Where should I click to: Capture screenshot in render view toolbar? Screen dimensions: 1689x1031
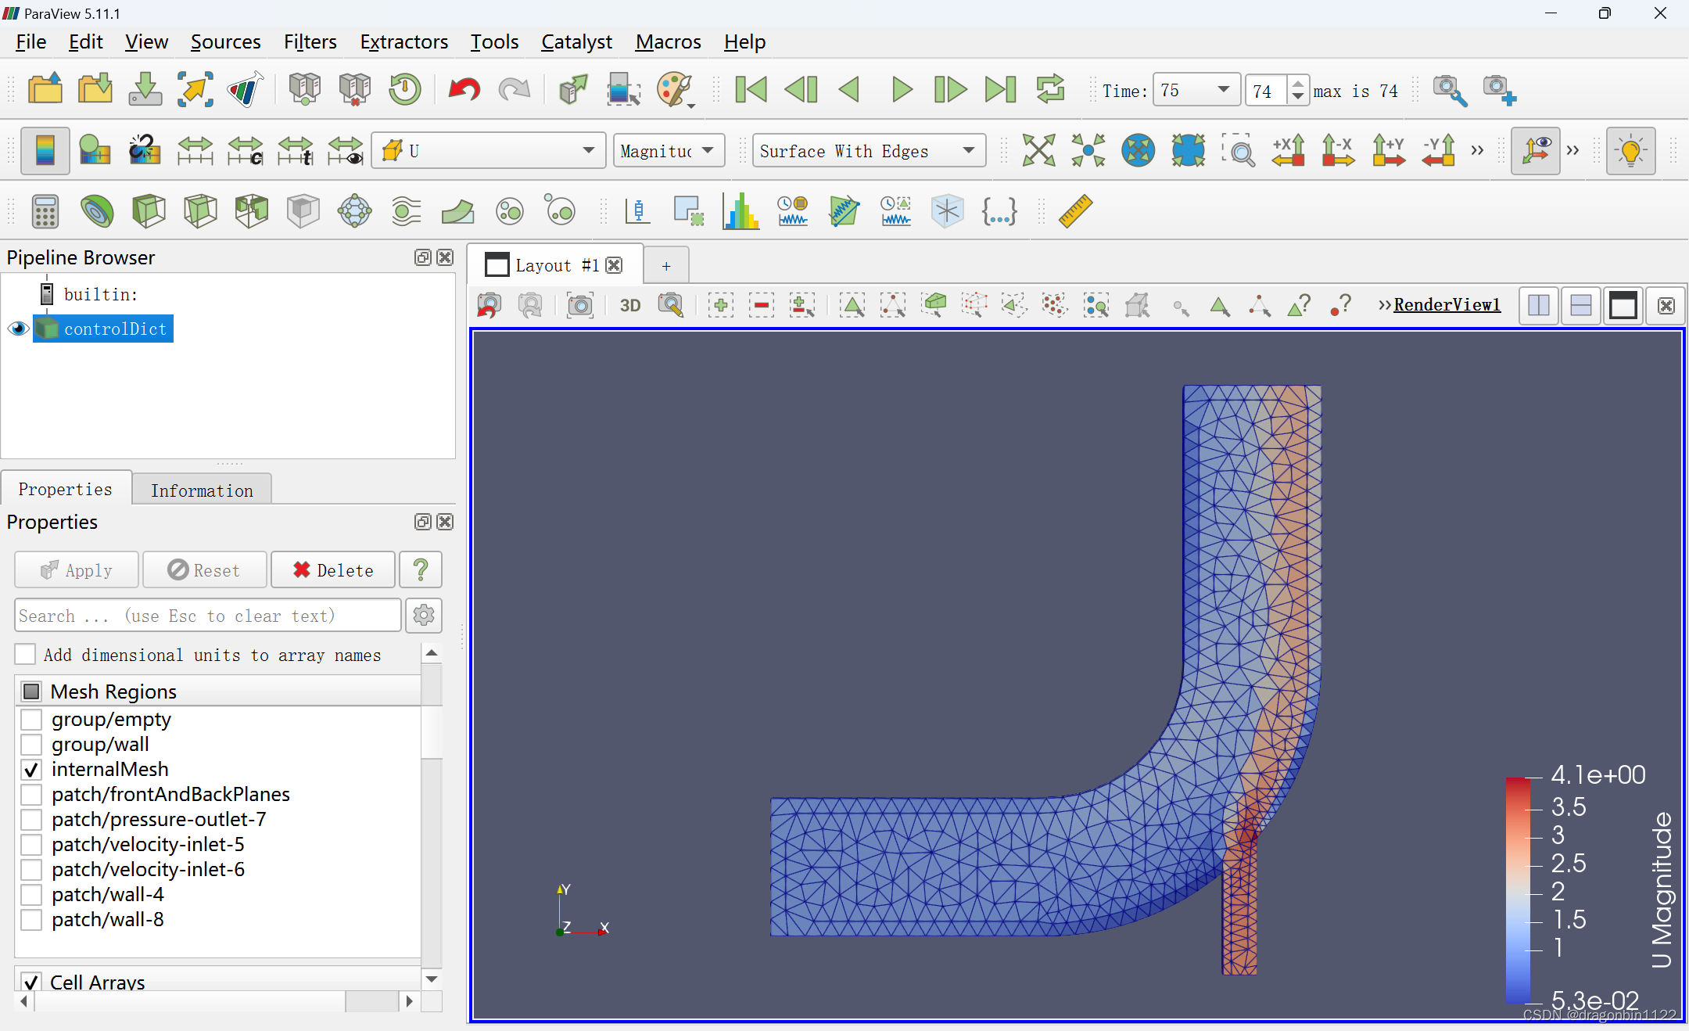[x=579, y=305]
